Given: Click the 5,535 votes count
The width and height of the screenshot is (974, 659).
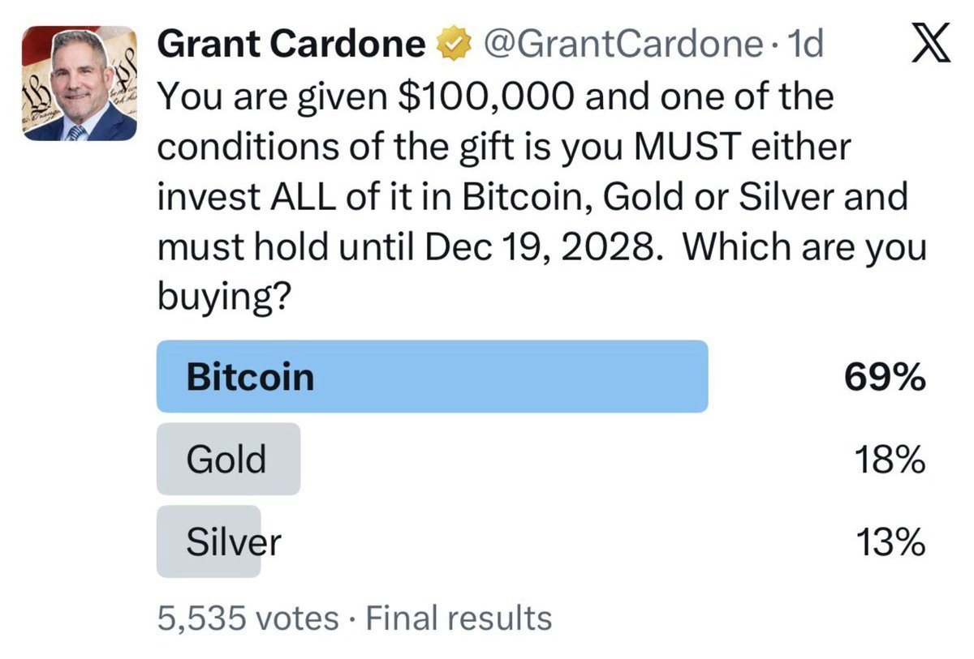Looking at the screenshot, I should coord(248,618).
